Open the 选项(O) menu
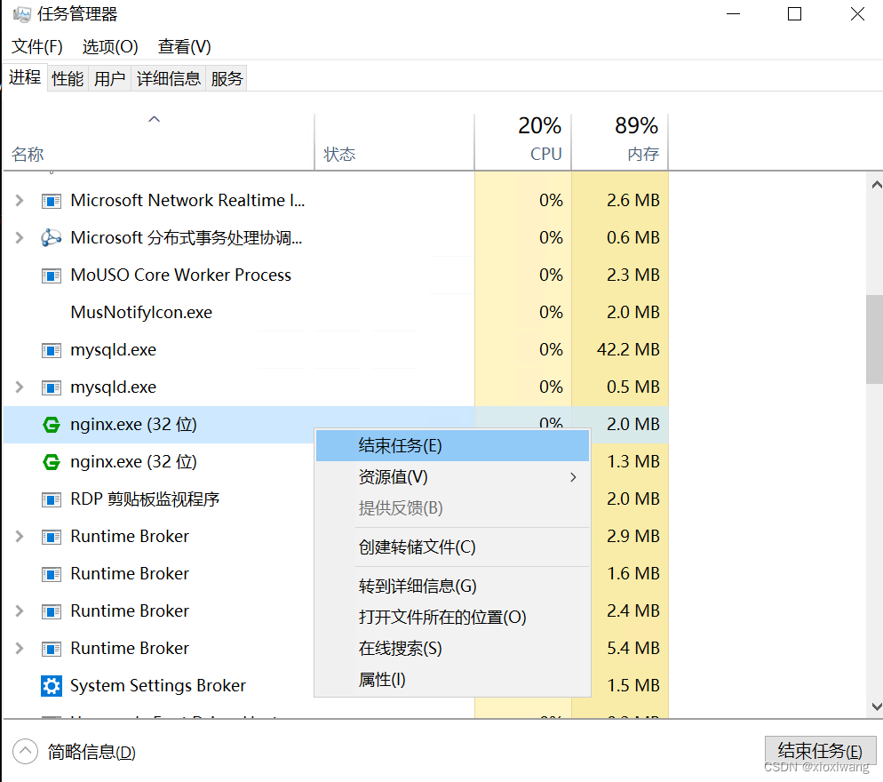This screenshot has width=883, height=782. 110,47
